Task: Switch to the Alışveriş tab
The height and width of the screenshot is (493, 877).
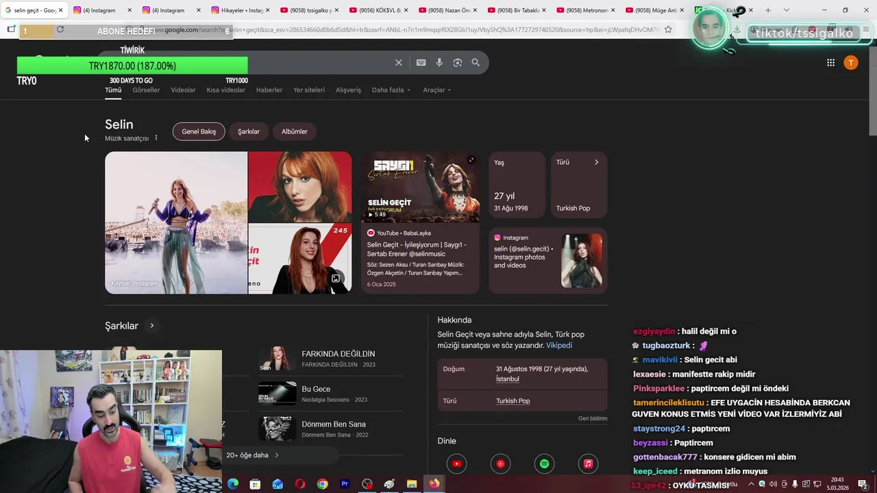Action: [x=348, y=90]
